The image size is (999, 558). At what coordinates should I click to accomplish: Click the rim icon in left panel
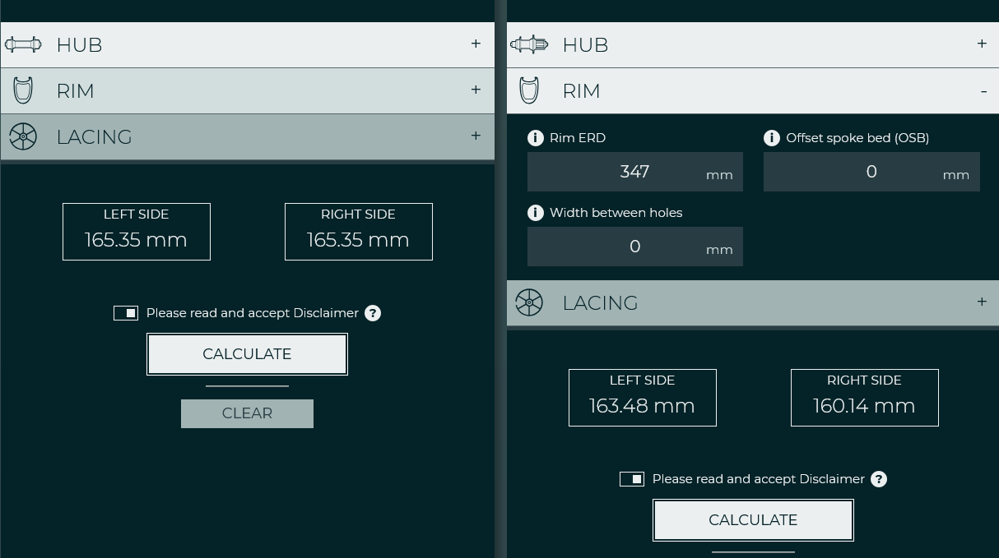23,90
